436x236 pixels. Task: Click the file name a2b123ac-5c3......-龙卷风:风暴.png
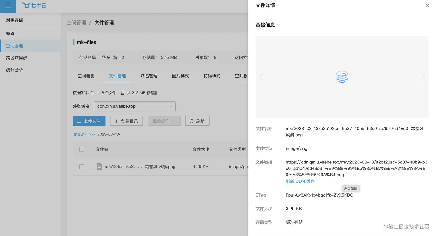[140, 167]
